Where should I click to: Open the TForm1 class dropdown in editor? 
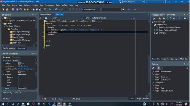click(x=82, y=18)
